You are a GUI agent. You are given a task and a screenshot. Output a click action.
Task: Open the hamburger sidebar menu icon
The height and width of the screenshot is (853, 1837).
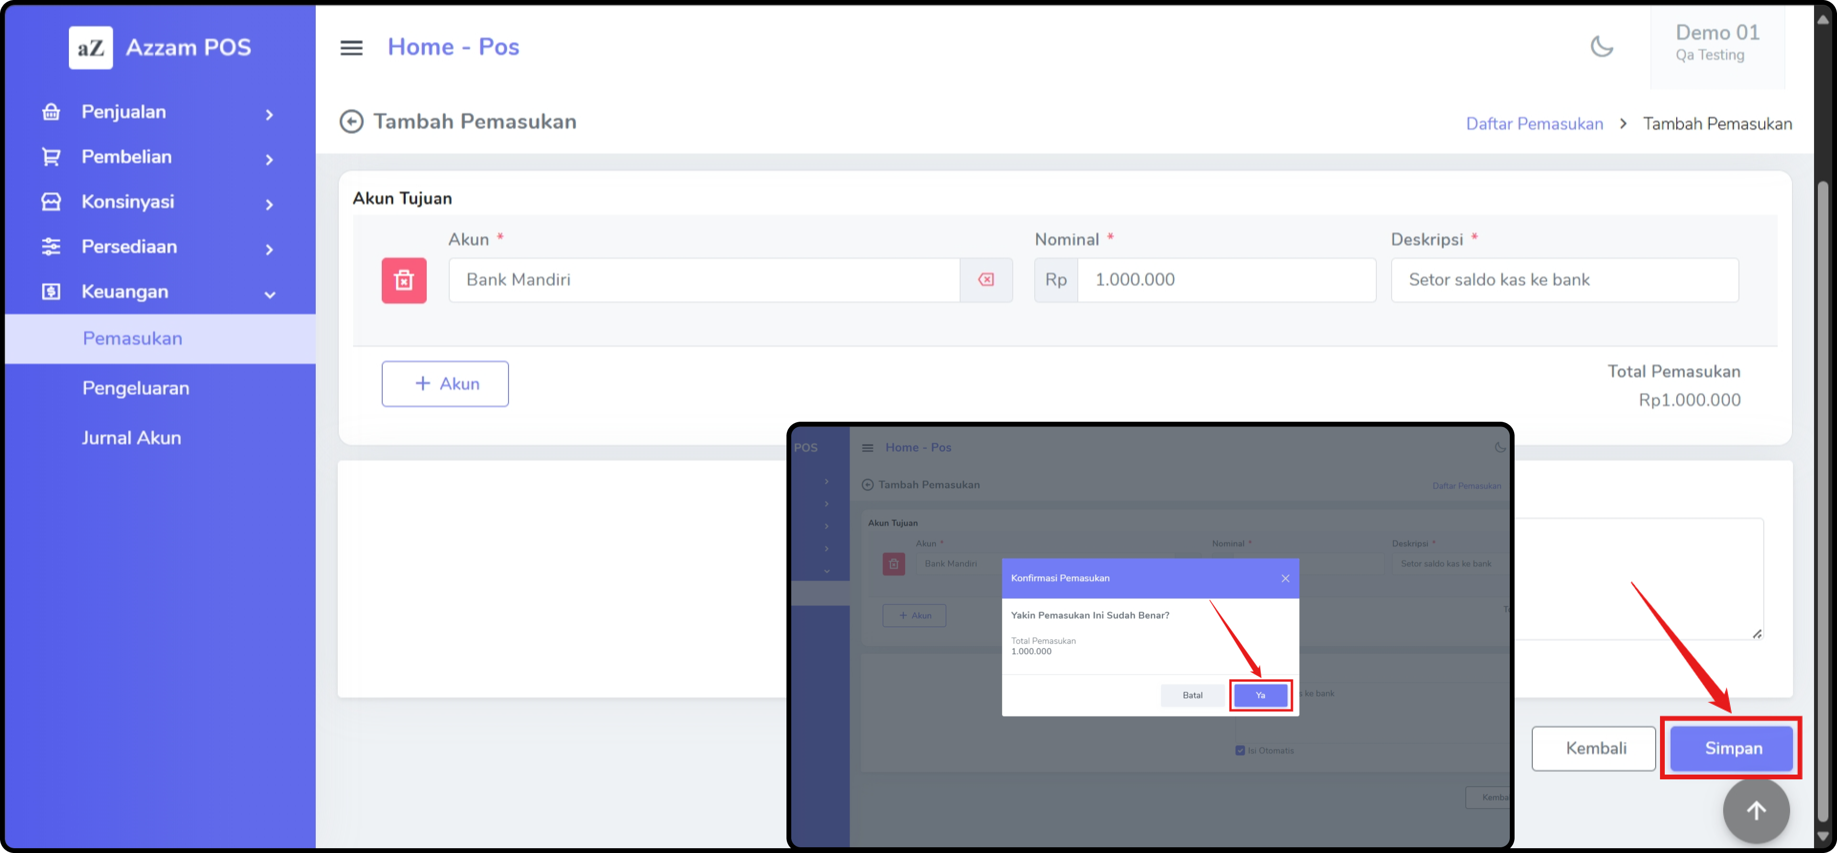point(351,48)
